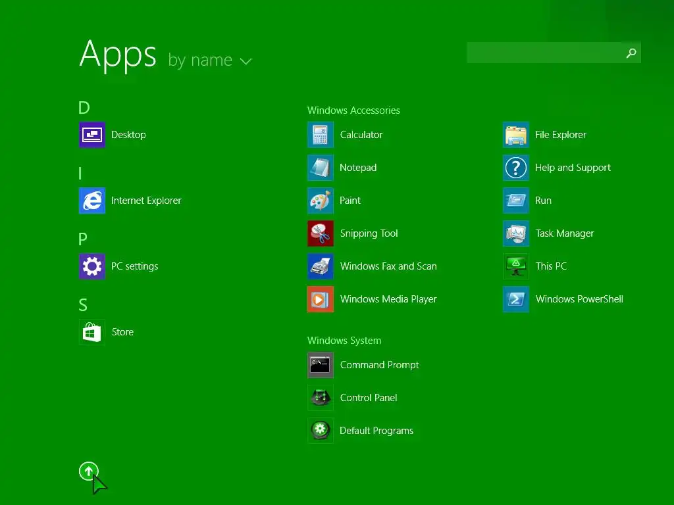Image resolution: width=674 pixels, height=505 pixels.
Task: Click the 'File Explorer' label
Action: coord(561,135)
